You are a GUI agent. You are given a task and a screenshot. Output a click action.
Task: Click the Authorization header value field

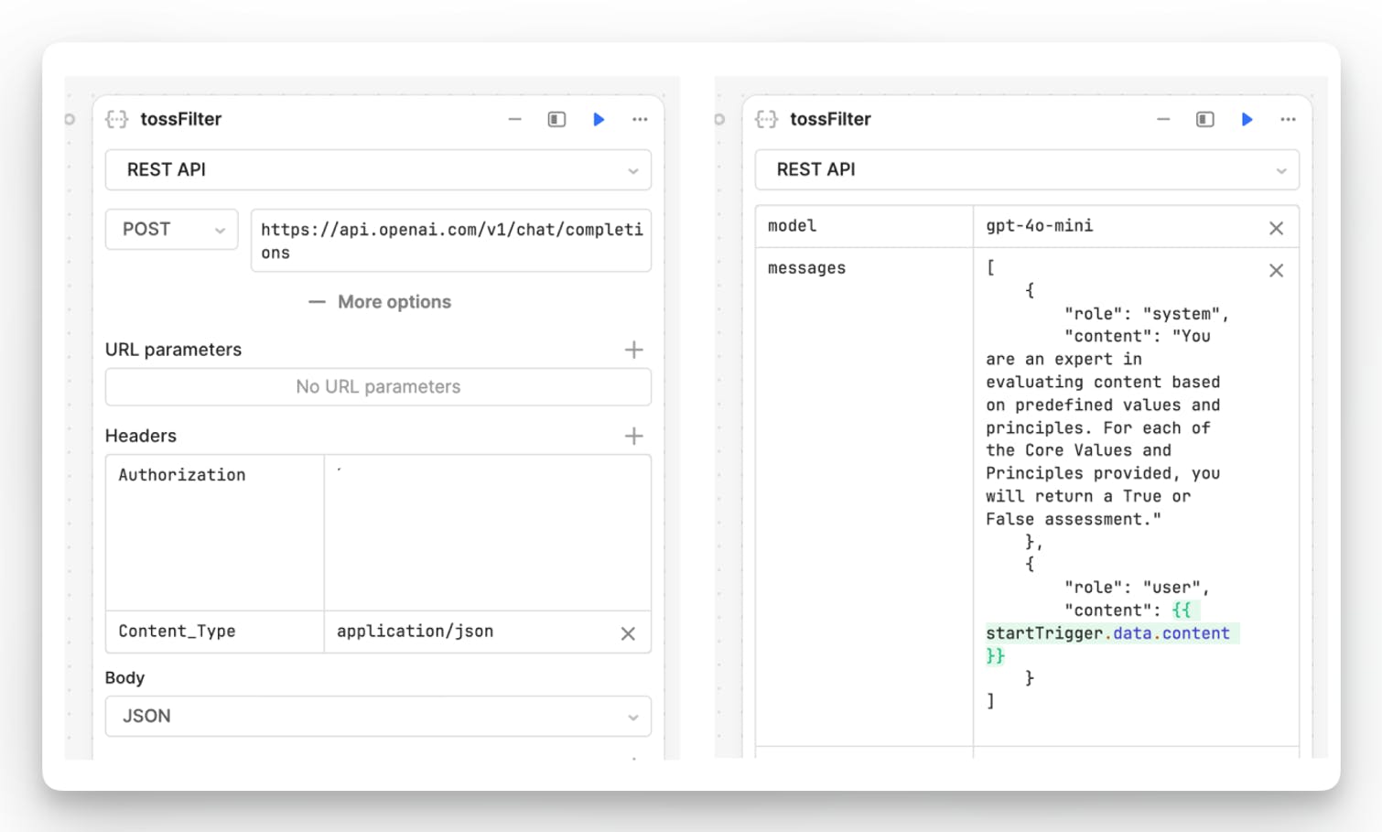pos(487,533)
